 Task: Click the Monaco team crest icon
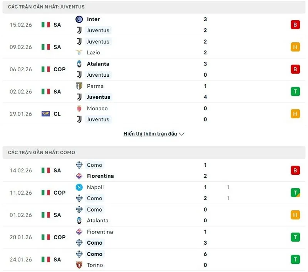(79, 108)
